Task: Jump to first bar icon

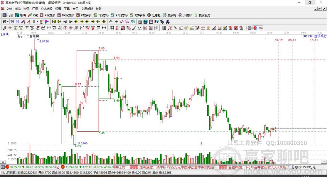Action: pos(54,22)
